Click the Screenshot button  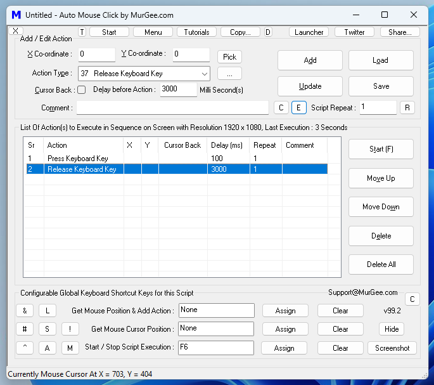(x=392, y=348)
